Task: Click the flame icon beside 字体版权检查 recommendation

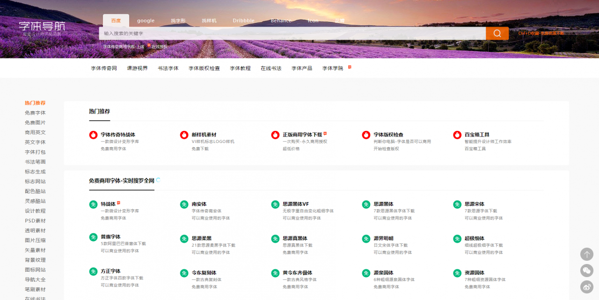Action: pos(366,134)
